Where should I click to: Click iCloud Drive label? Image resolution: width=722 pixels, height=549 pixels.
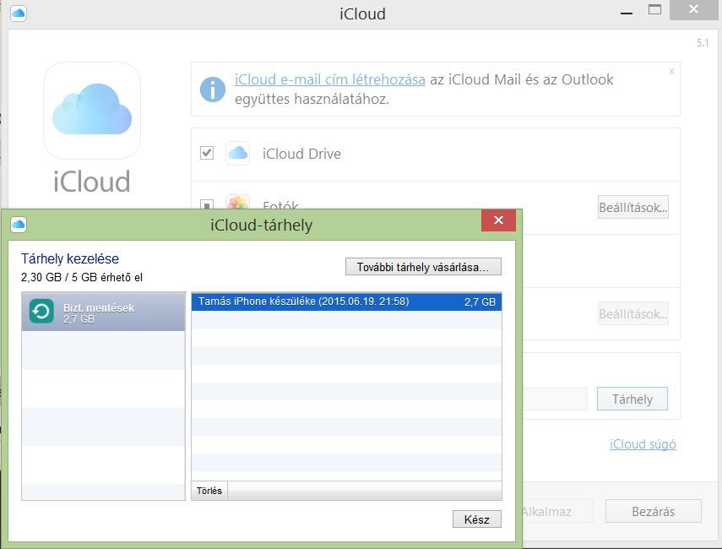[x=301, y=154]
